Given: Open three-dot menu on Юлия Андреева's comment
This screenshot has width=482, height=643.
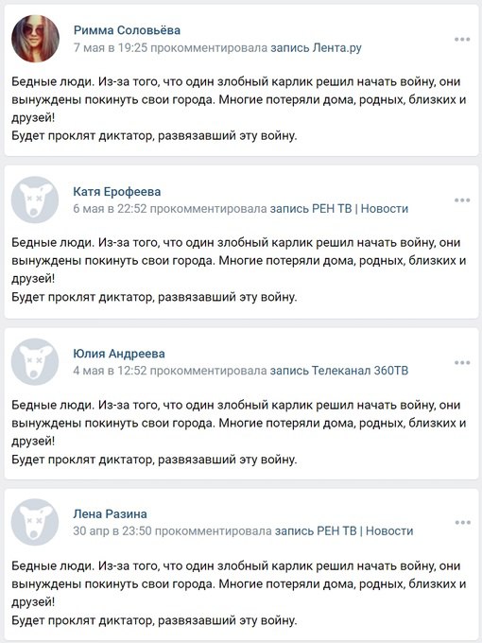Looking at the screenshot, I should click(x=462, y=362).
